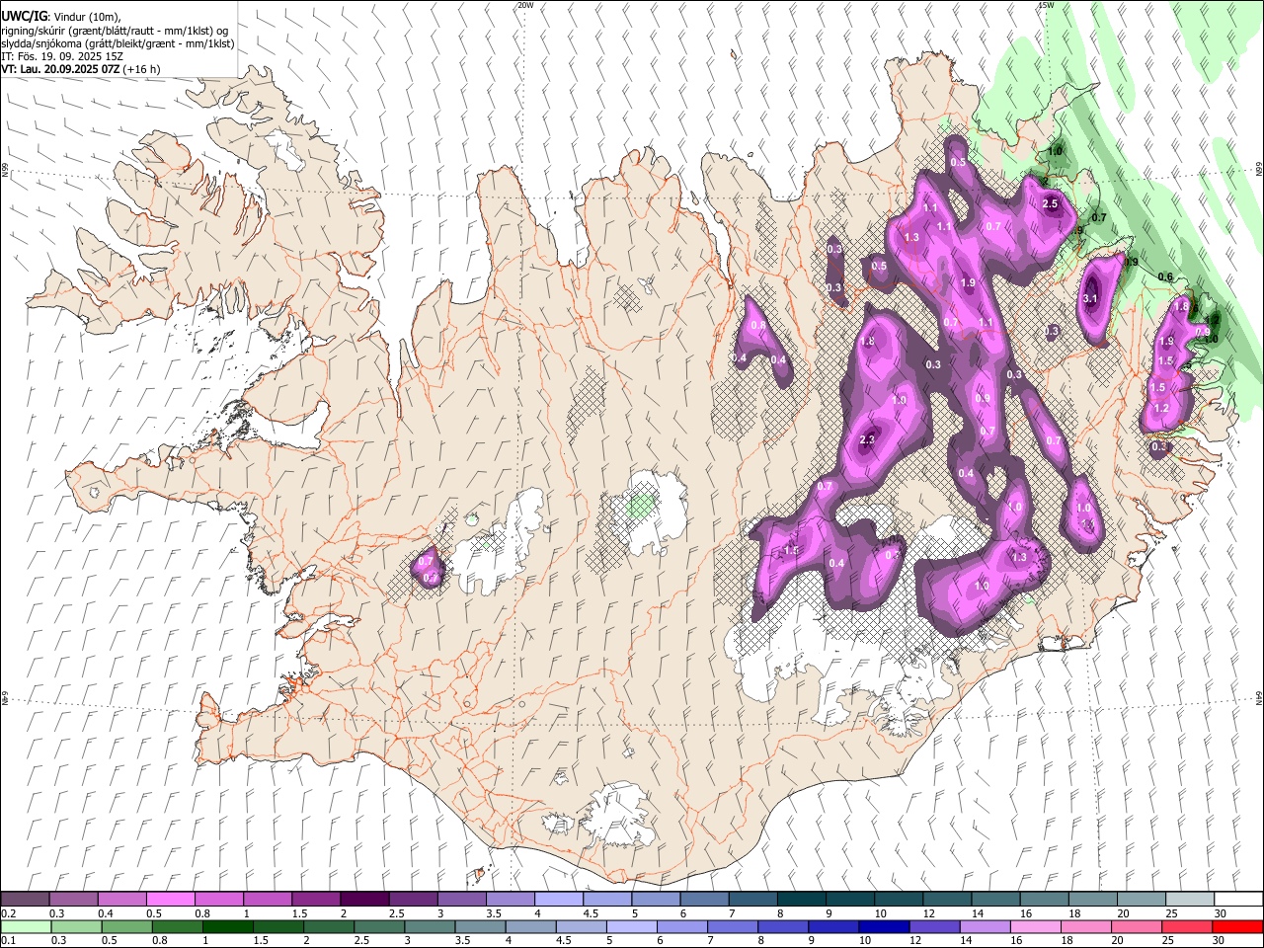The image size is (1264, 948).
Task: Click the 15W longitude label at the top
Action: pos(1046,5)
